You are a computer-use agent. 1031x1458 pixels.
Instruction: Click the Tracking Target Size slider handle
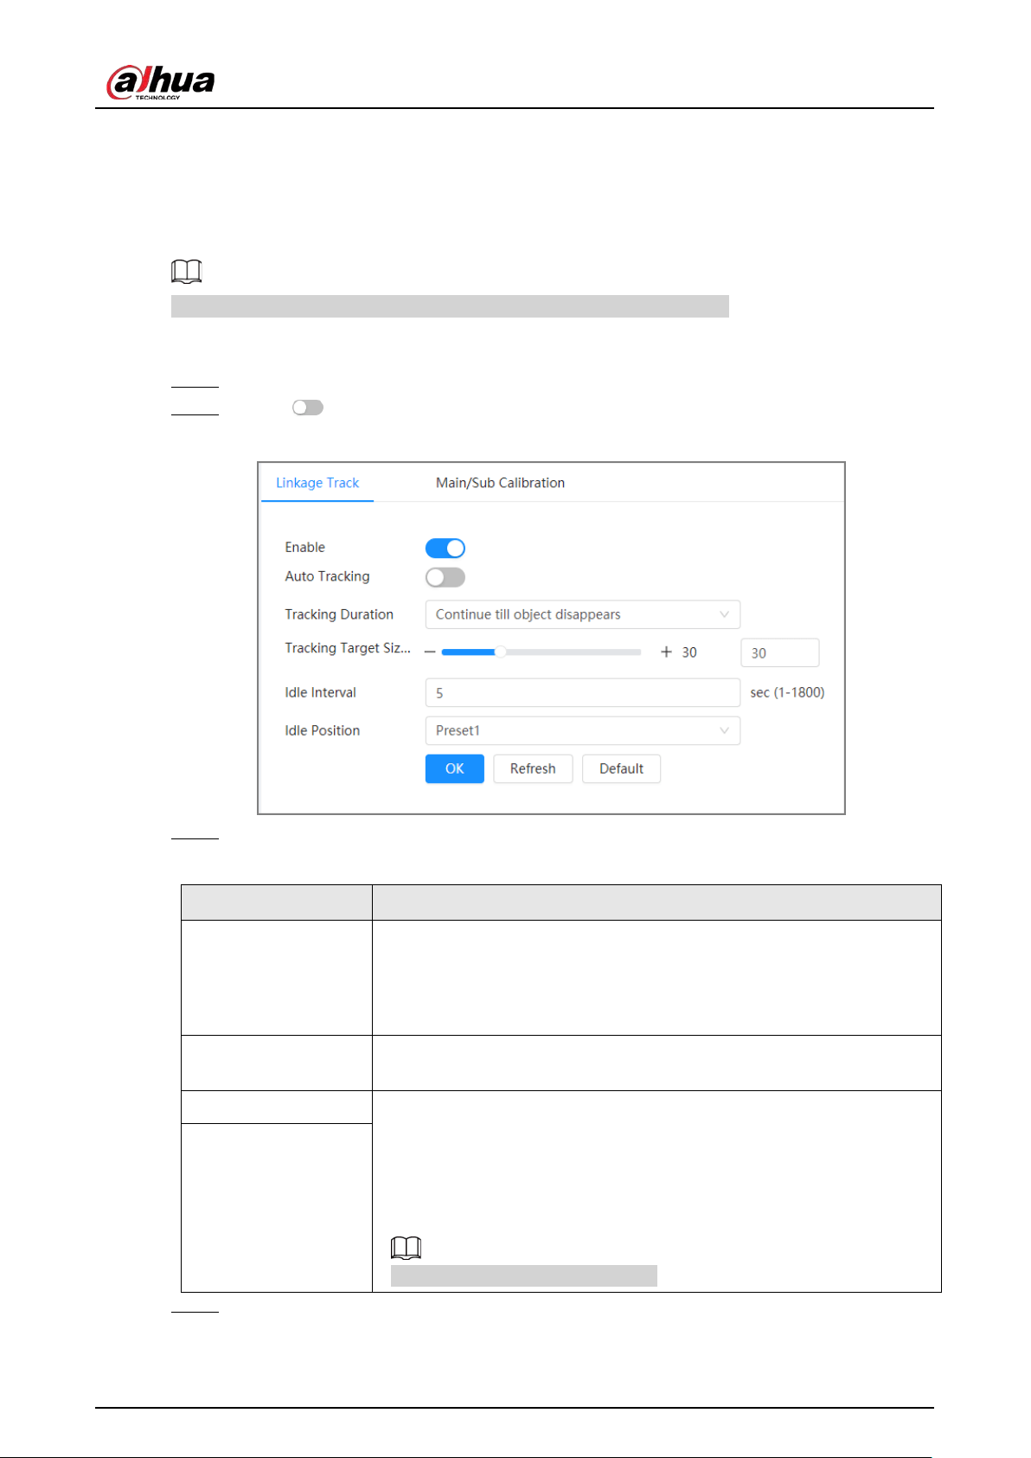pos(500,652)
